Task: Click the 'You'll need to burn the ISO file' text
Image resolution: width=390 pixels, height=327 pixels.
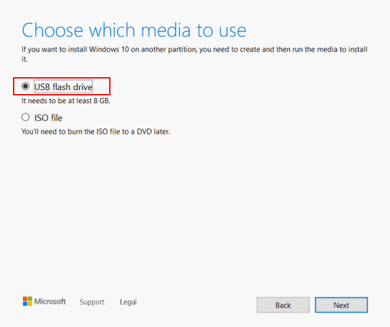Action: (96, 132)
